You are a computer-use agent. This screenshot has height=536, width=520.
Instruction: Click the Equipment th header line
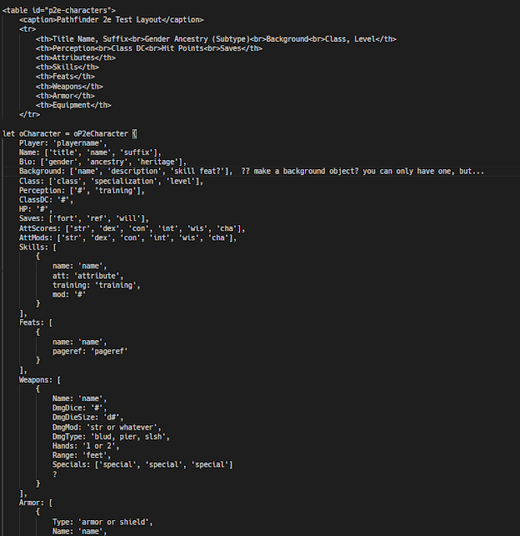(74, 105)
